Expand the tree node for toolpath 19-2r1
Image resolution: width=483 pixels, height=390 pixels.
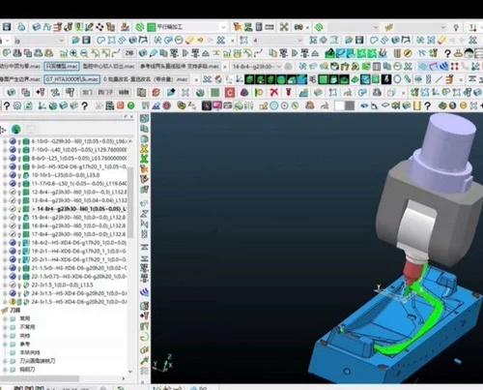coord(5,251)
